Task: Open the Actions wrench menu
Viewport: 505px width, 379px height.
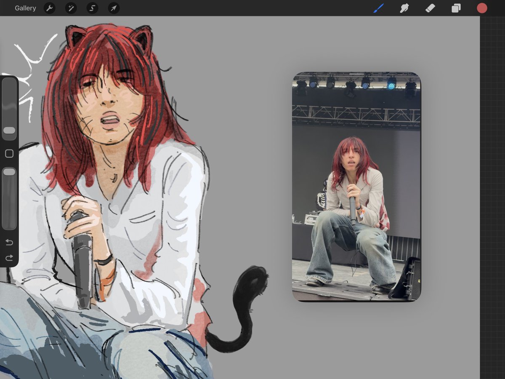Action: tap(50, 8)
